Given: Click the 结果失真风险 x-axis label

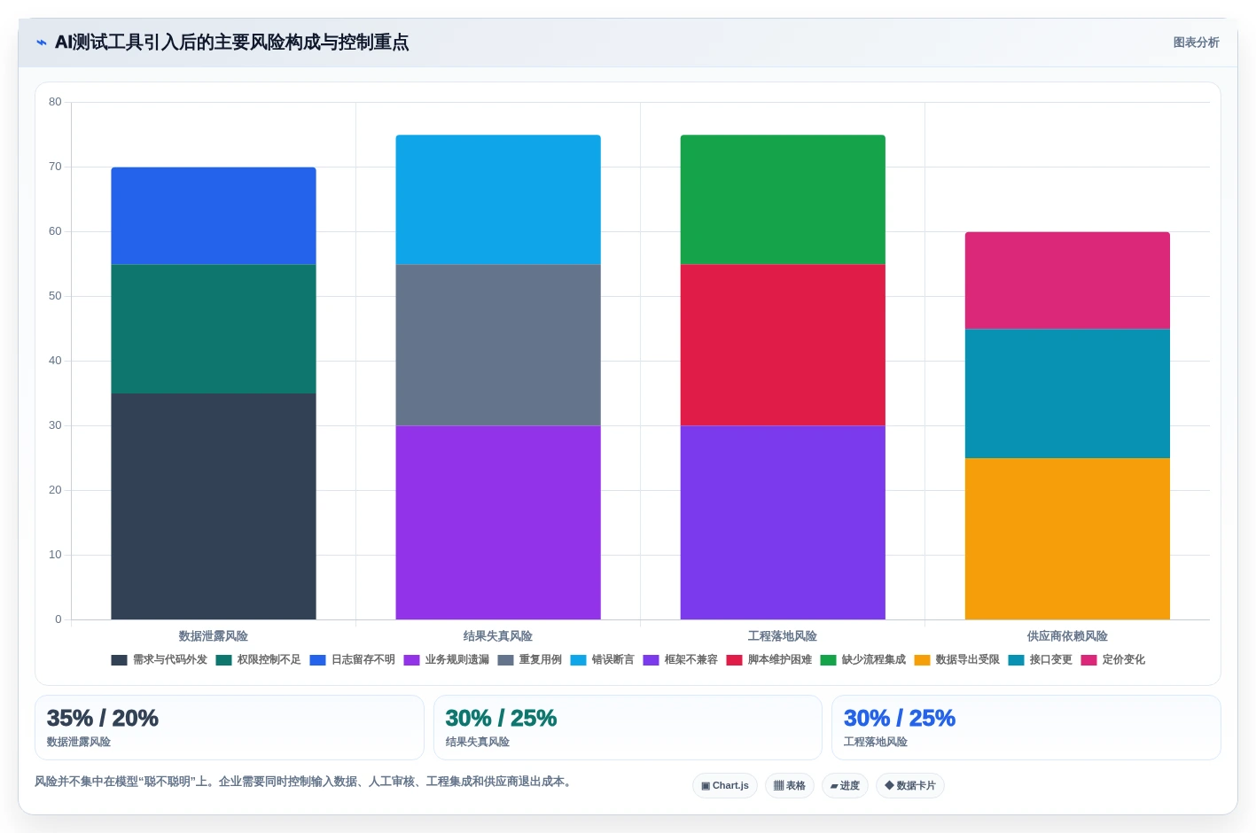Looking at the screenshot, I should [498, 636].
